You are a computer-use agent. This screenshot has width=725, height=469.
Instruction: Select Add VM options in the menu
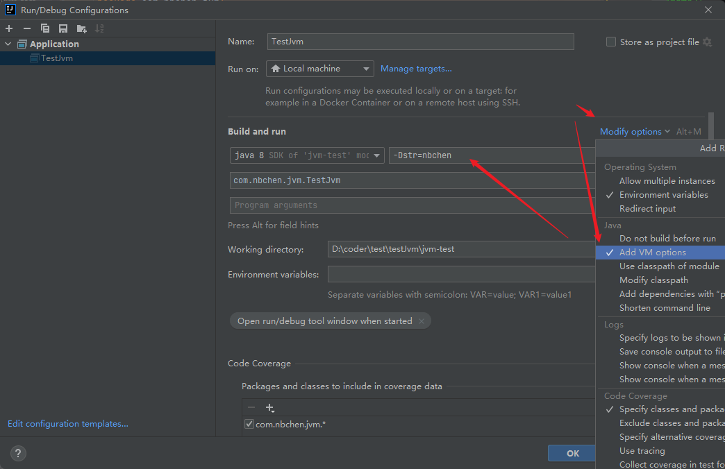point(652,253)
